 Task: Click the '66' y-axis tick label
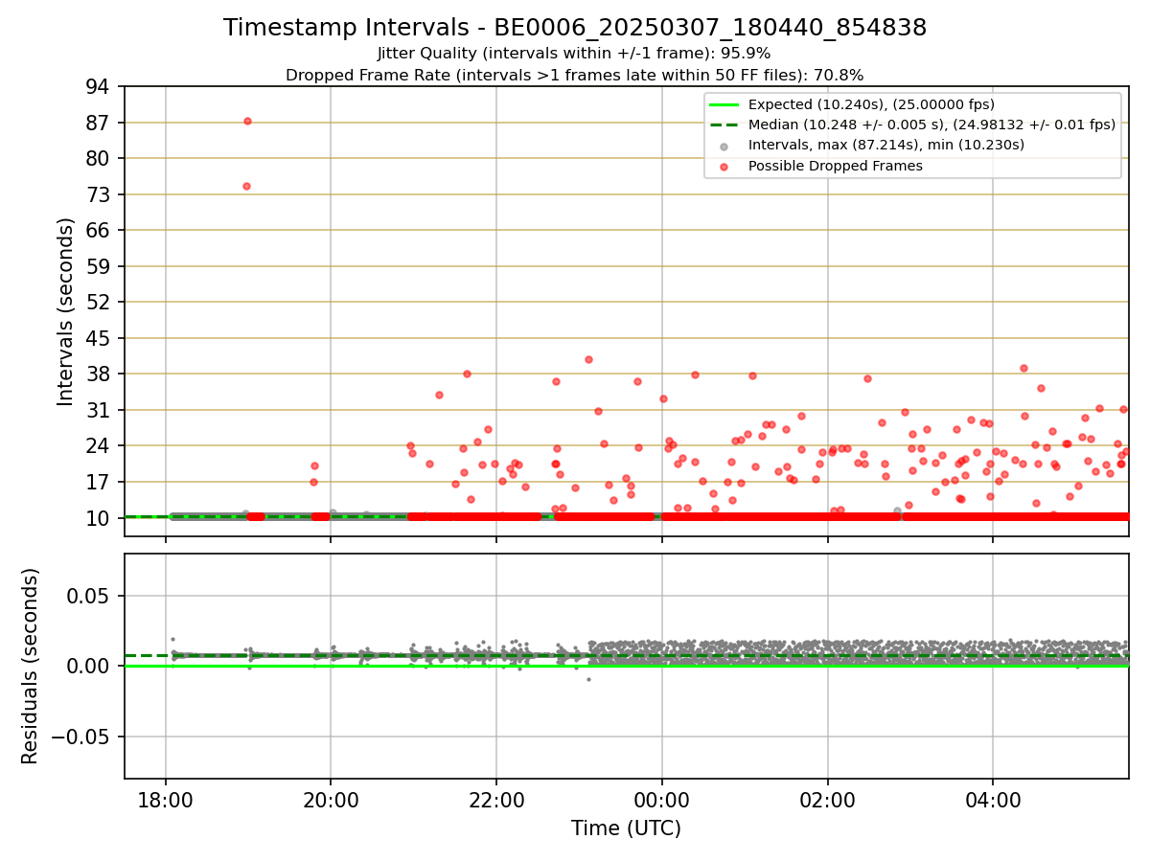coord(99,231)
